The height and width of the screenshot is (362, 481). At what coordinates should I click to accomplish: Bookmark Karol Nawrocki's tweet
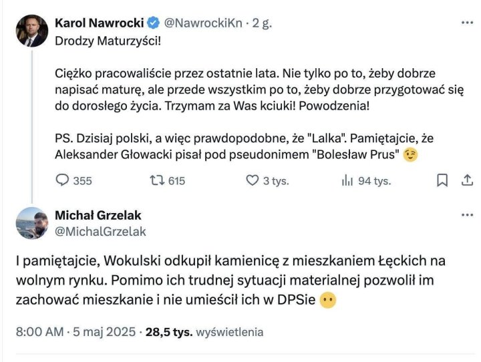coord(442,180)
